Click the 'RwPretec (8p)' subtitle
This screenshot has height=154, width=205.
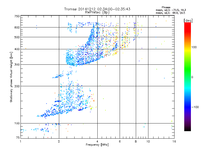(x=97, y=12)
